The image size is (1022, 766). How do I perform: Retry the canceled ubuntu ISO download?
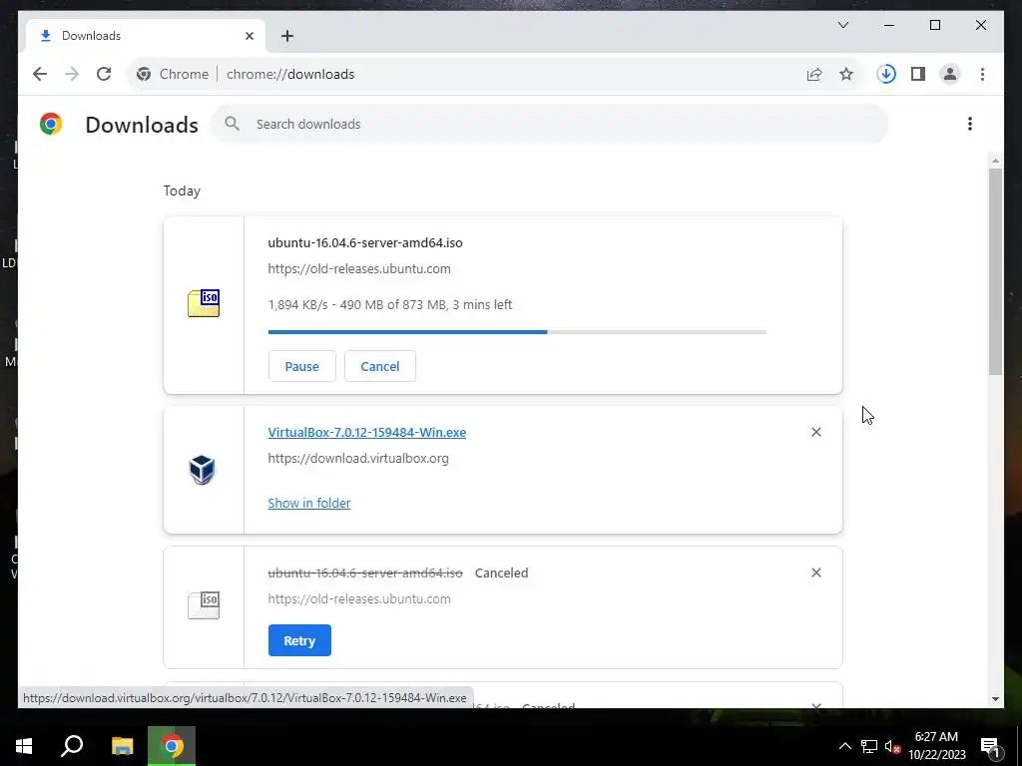click(x=299, y=640)
